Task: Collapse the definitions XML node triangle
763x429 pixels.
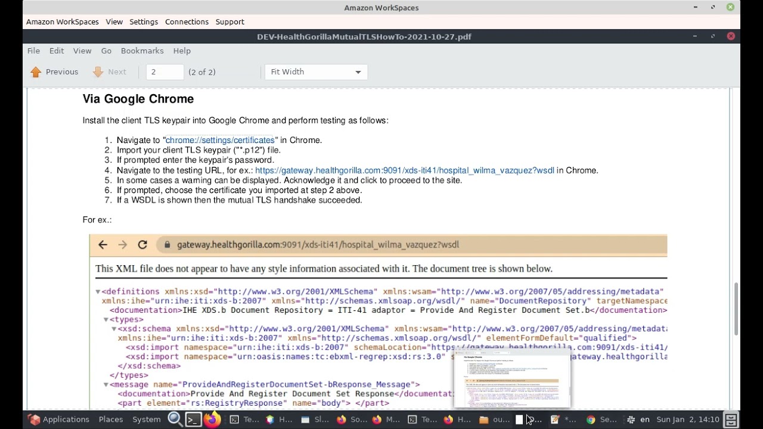Action: (98, 292)
